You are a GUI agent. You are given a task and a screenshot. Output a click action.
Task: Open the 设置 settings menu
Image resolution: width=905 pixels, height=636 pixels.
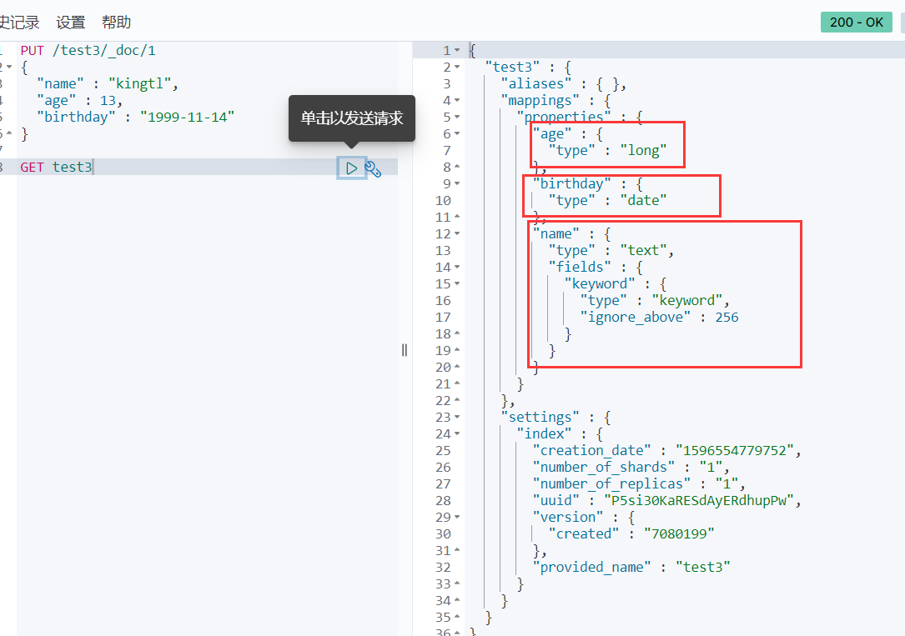[x=70, y=23]
